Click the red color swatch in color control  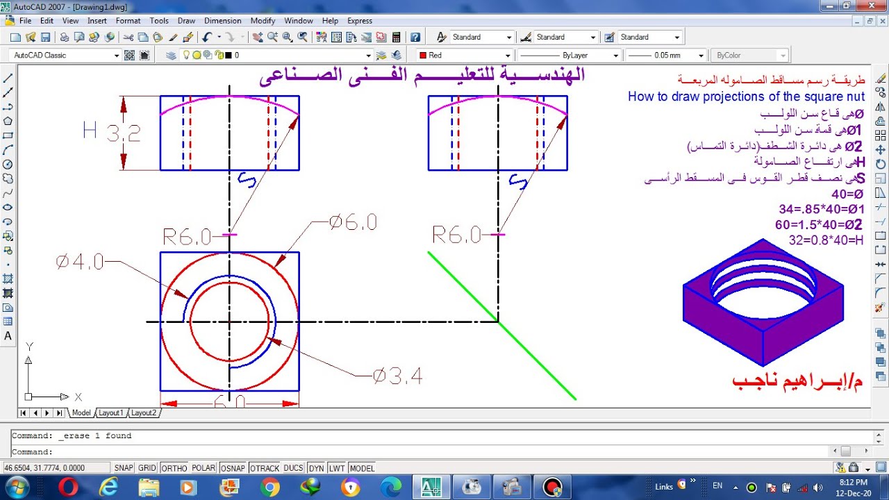click(x=423, y=56)
